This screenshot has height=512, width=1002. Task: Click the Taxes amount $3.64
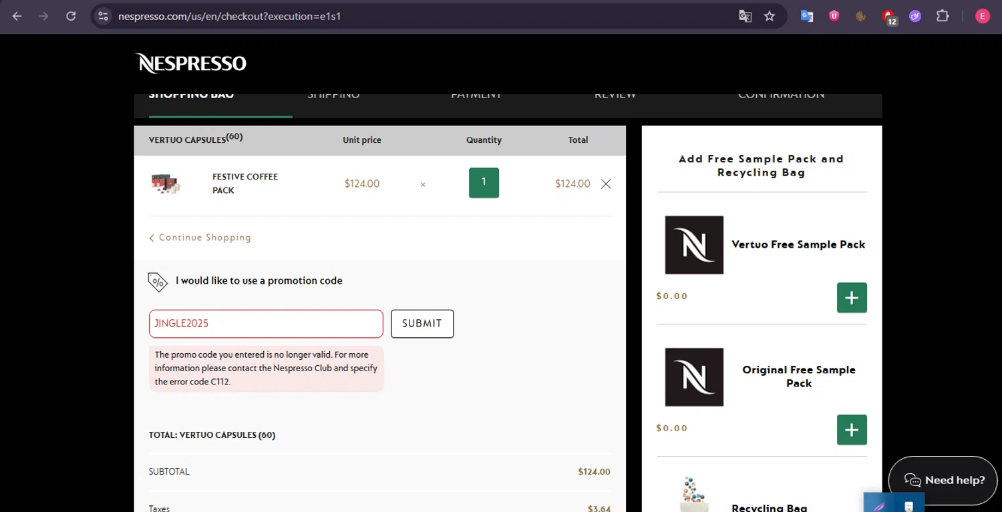pos(599,508)
